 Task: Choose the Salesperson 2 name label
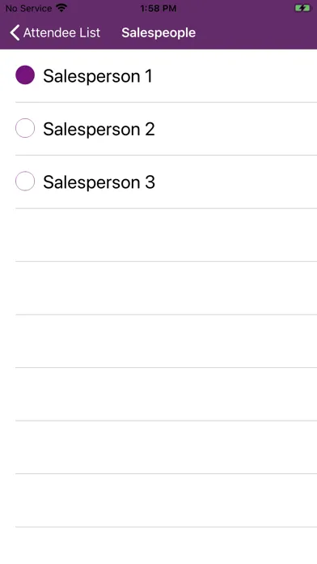click(99, 129)
